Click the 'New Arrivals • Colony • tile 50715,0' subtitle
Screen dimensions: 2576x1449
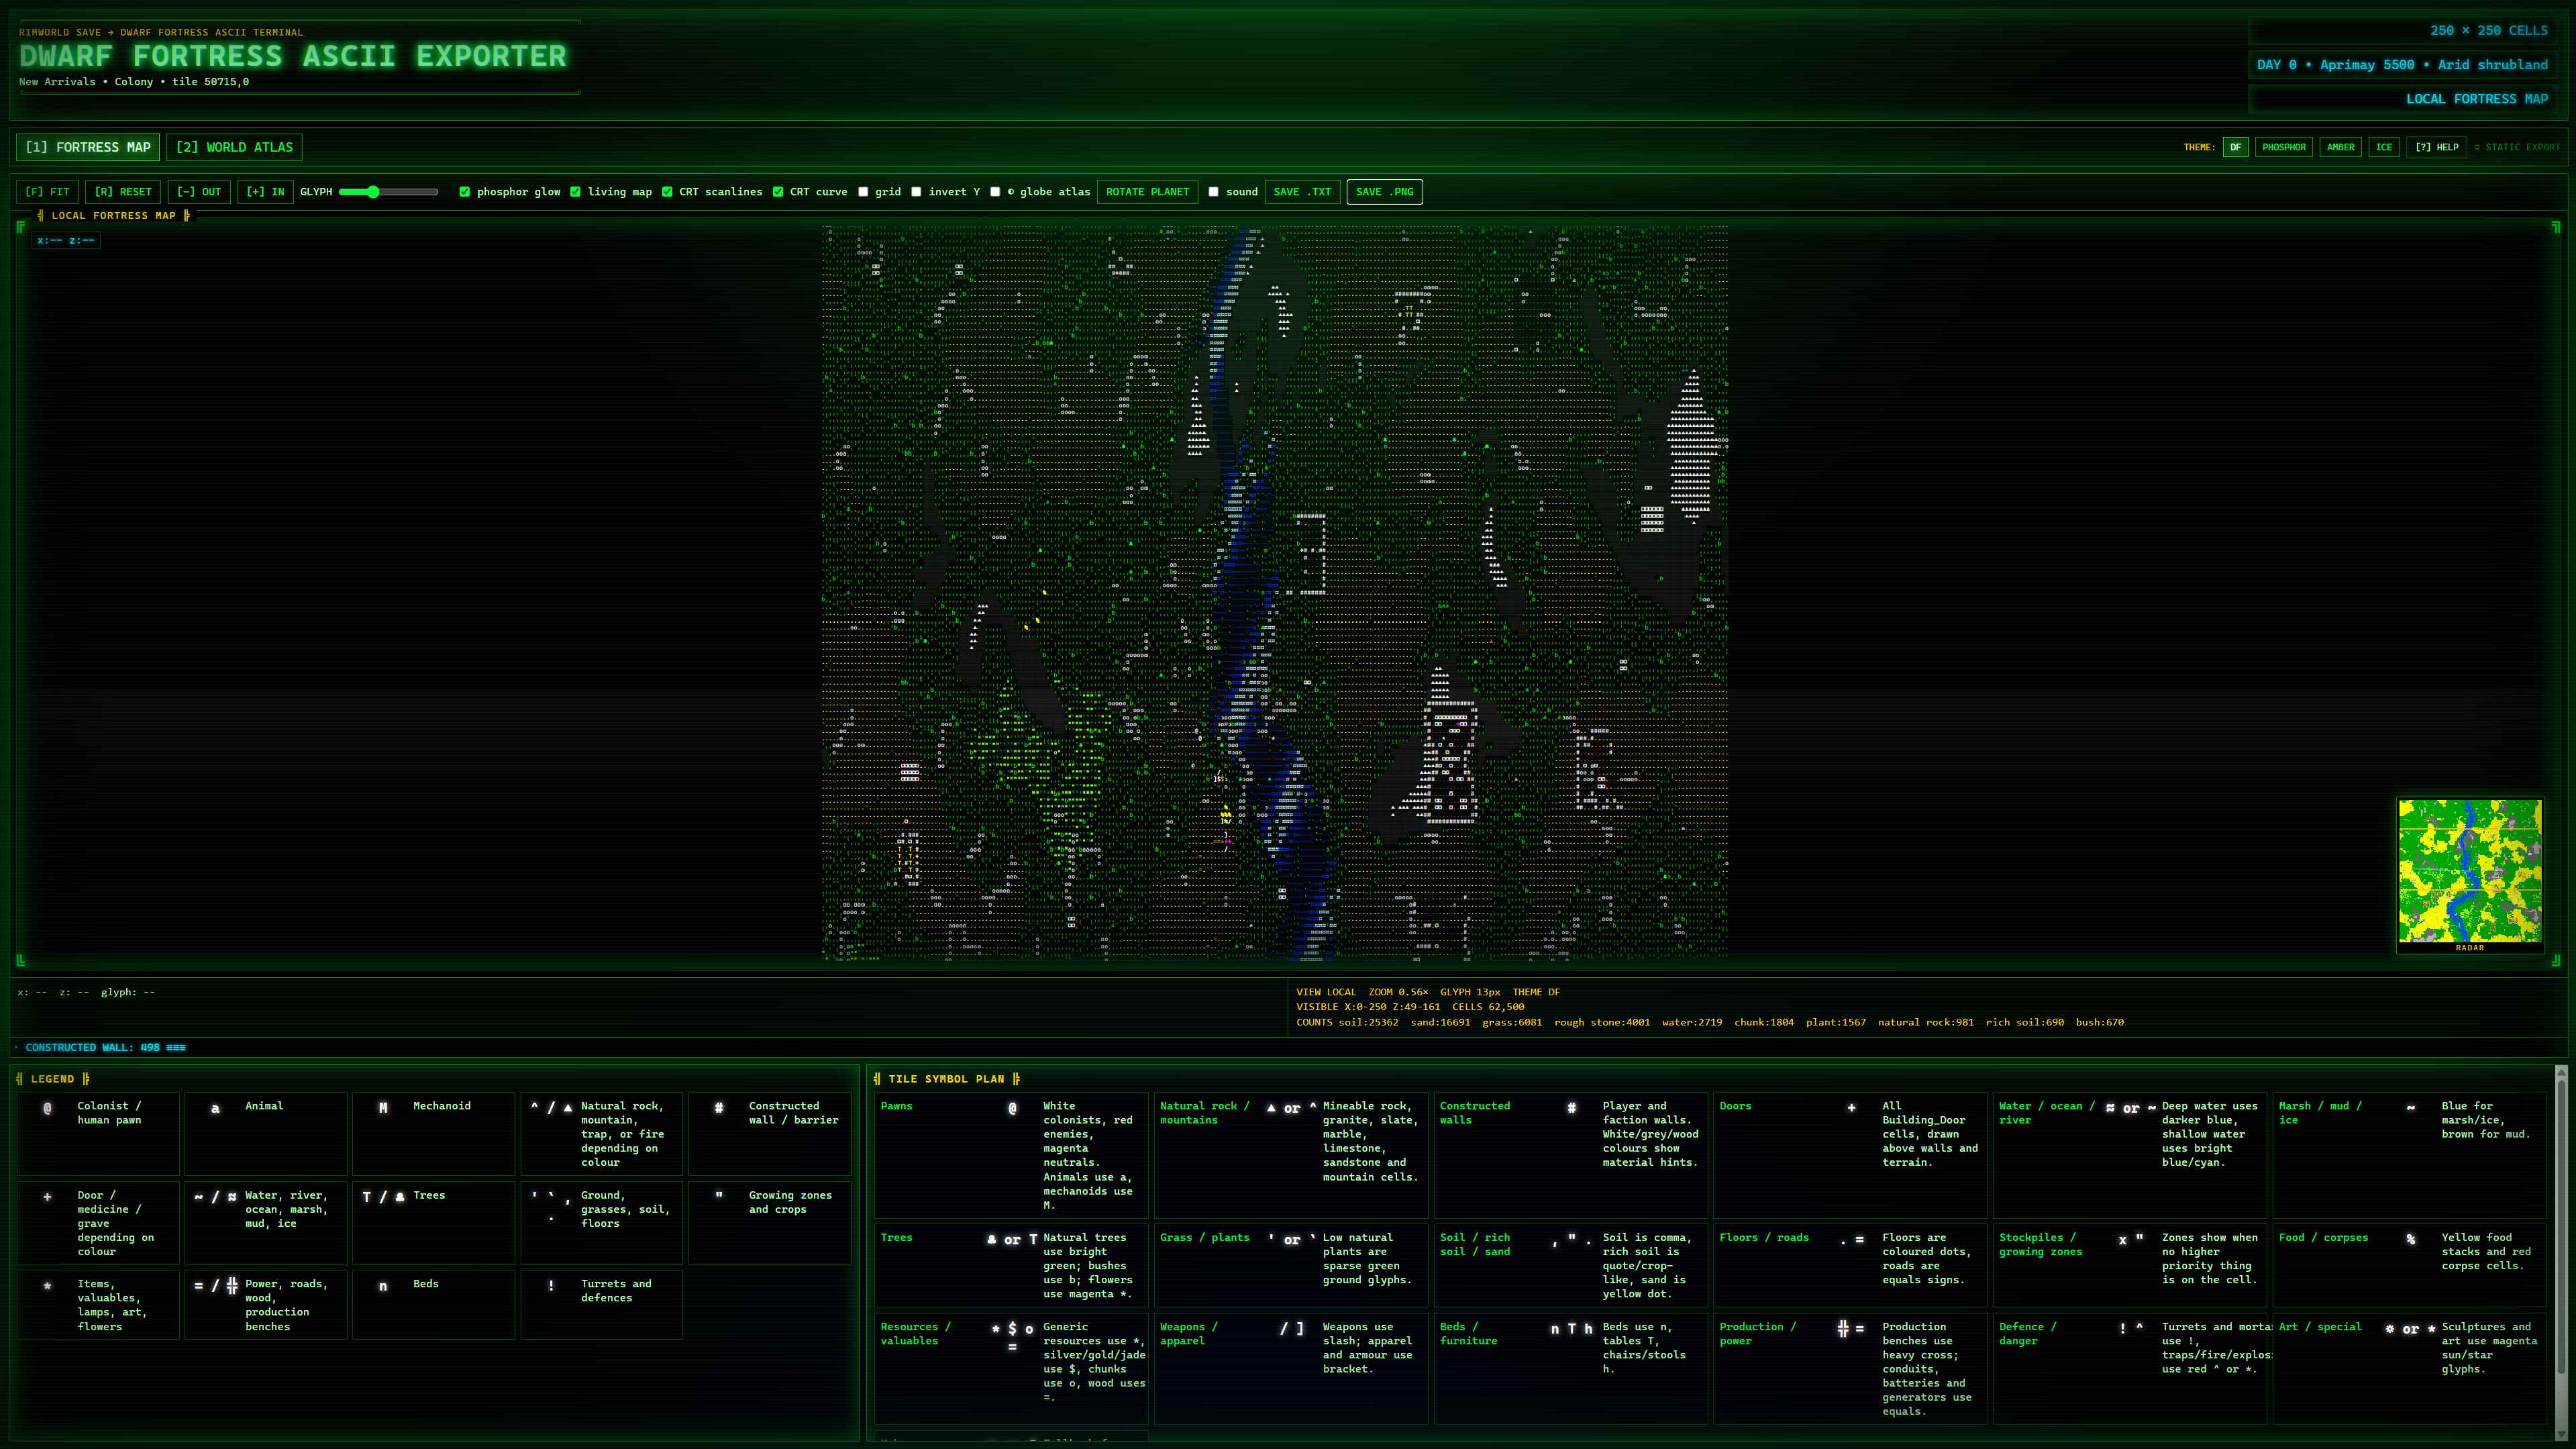click(x=134, y=82)
